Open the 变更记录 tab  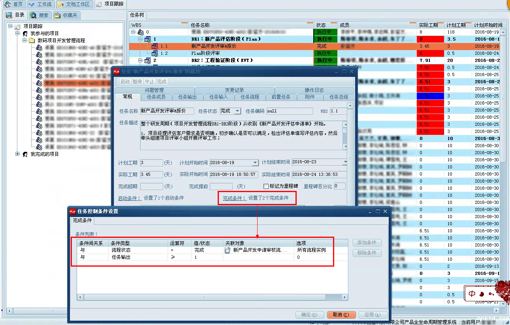pos(234,90)
